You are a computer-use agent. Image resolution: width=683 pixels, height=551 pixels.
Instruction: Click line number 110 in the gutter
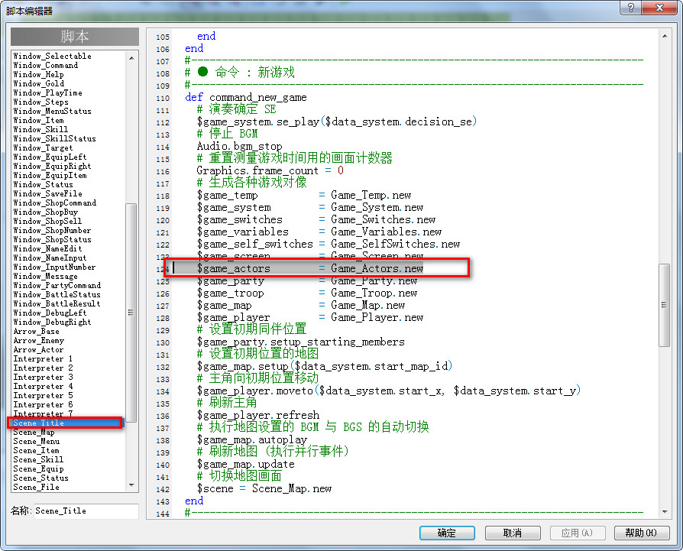[163, 98]
